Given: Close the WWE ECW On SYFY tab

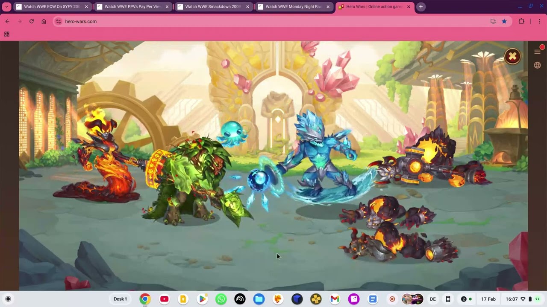Looking at the screenshot, I should click(x=86, y=7).
